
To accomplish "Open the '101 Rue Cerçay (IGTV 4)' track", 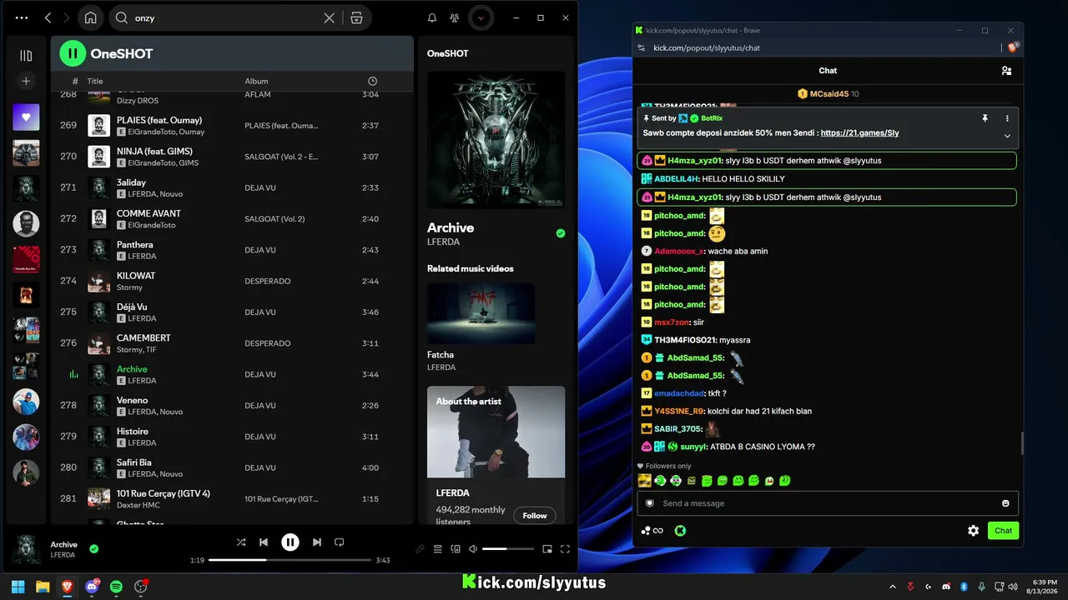I will [164, 493].
